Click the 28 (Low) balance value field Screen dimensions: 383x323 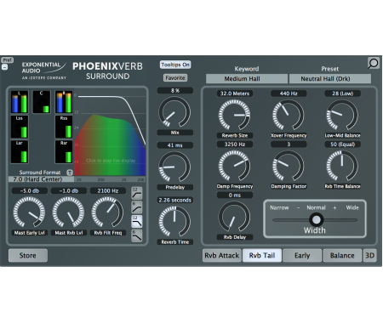point(342,93)
